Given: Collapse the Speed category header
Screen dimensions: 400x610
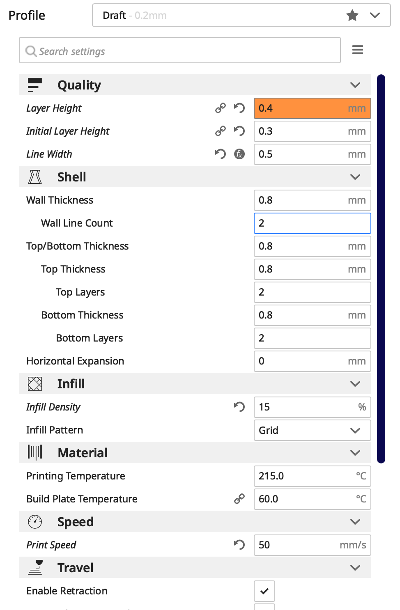Looking at the screenshot, I should 355,522.
